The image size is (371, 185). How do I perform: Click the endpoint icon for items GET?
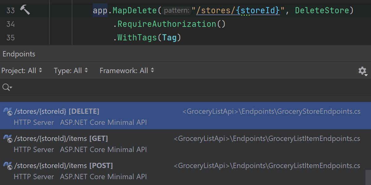tap(8, 139)
